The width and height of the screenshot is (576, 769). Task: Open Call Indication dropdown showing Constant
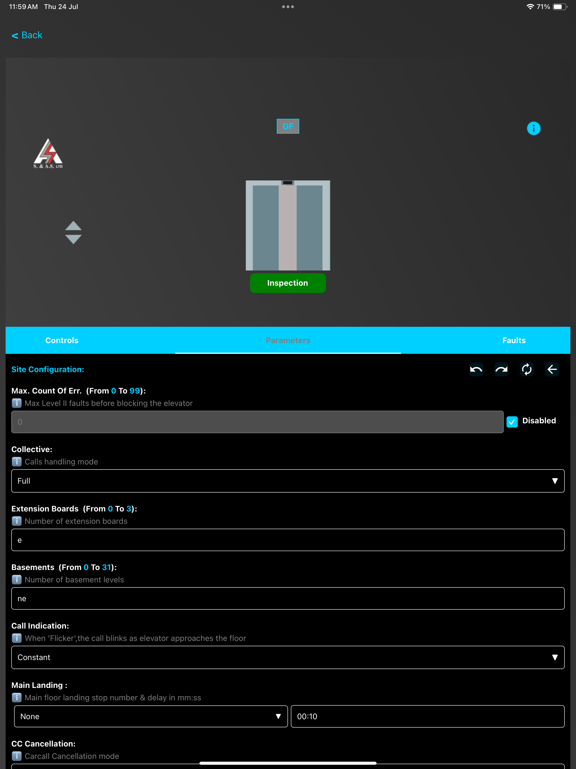click(x=288, y=658)
